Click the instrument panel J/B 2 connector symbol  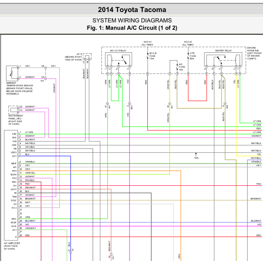click(x=13, y=110)
